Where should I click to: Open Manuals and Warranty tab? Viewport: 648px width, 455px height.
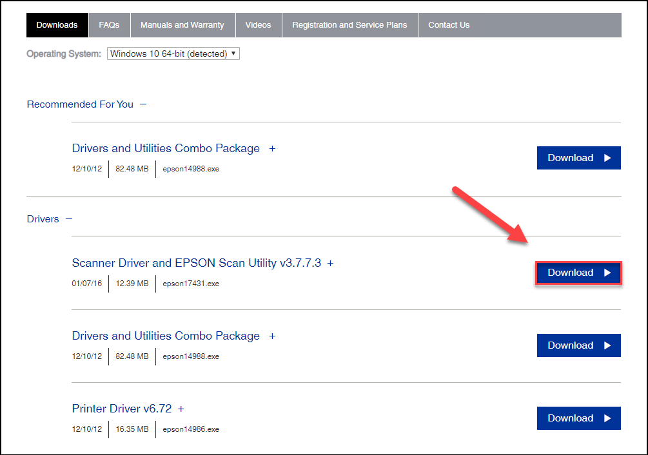point(182,25)
